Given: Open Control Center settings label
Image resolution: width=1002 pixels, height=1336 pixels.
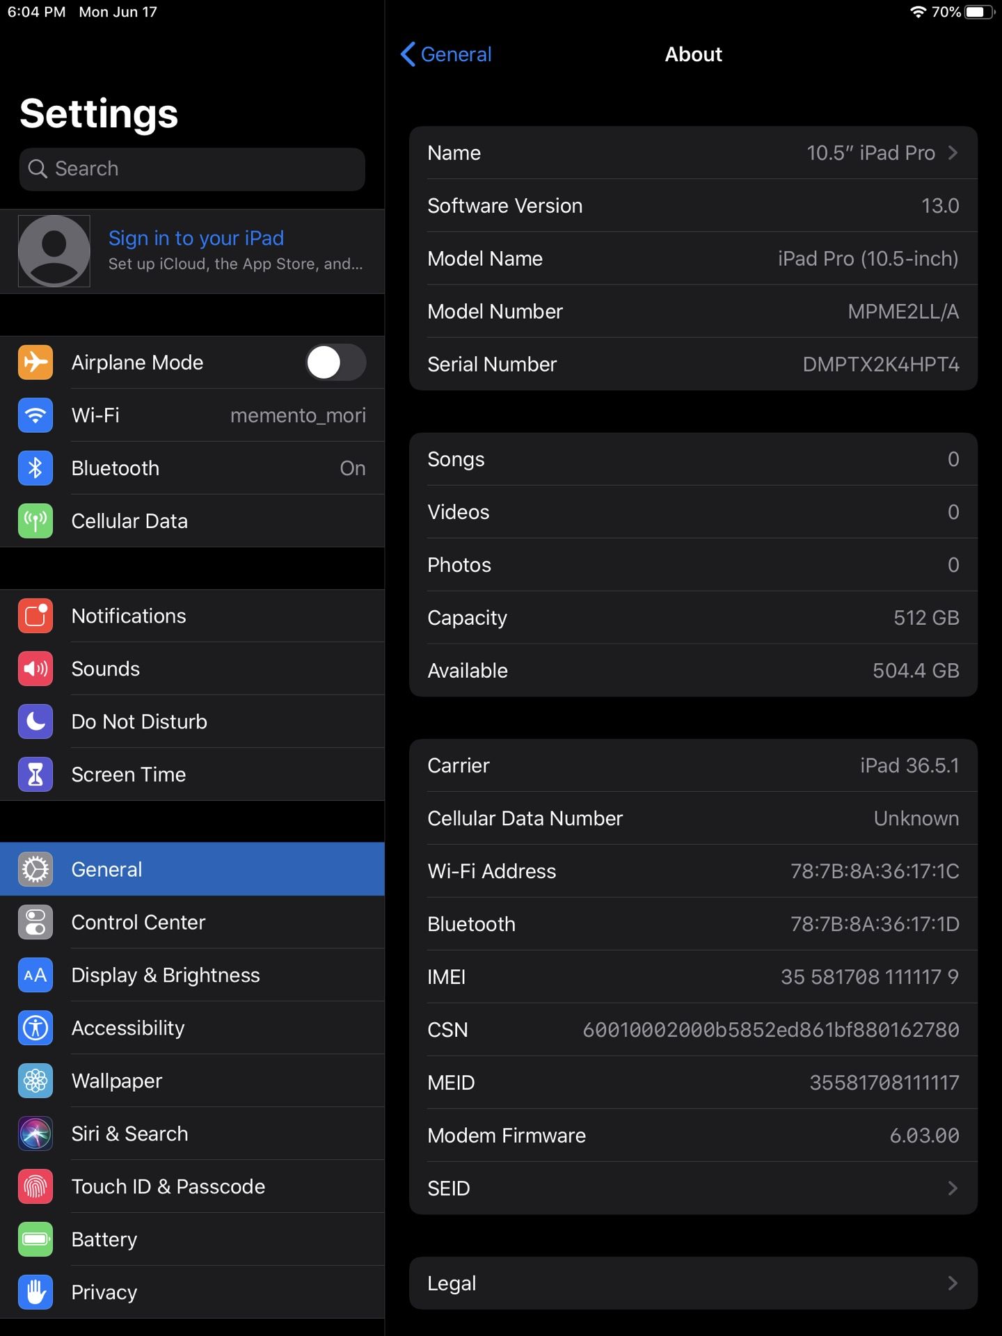Looking at the screenshot, I should [x=138, y=922].
